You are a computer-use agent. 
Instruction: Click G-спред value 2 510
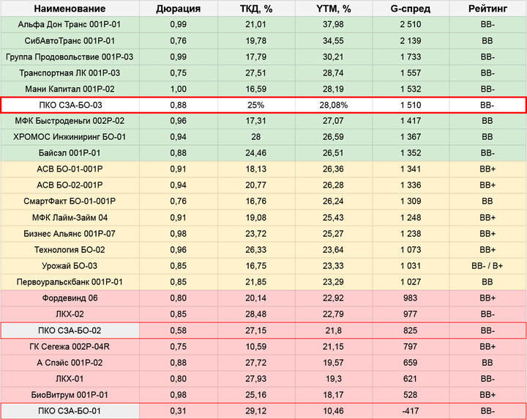click(x=411, y=25)
